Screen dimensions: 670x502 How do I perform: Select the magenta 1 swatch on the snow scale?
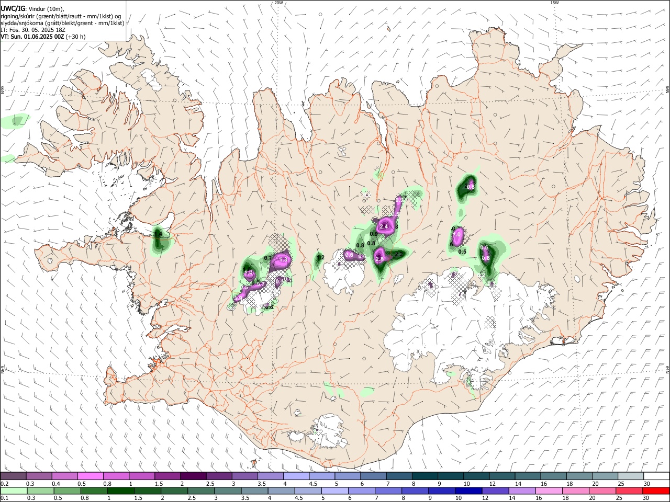[141, 476]
